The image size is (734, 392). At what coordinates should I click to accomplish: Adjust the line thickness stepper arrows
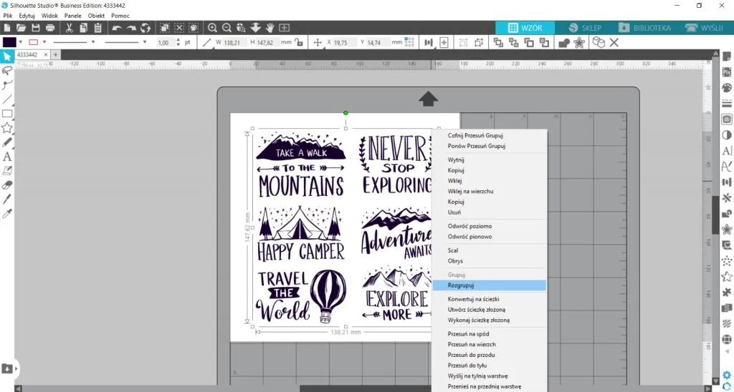click(x=178, y=42)
